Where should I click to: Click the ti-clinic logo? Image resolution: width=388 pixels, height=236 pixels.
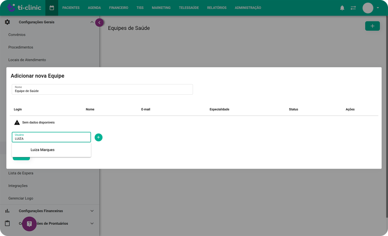coord(24,8)
